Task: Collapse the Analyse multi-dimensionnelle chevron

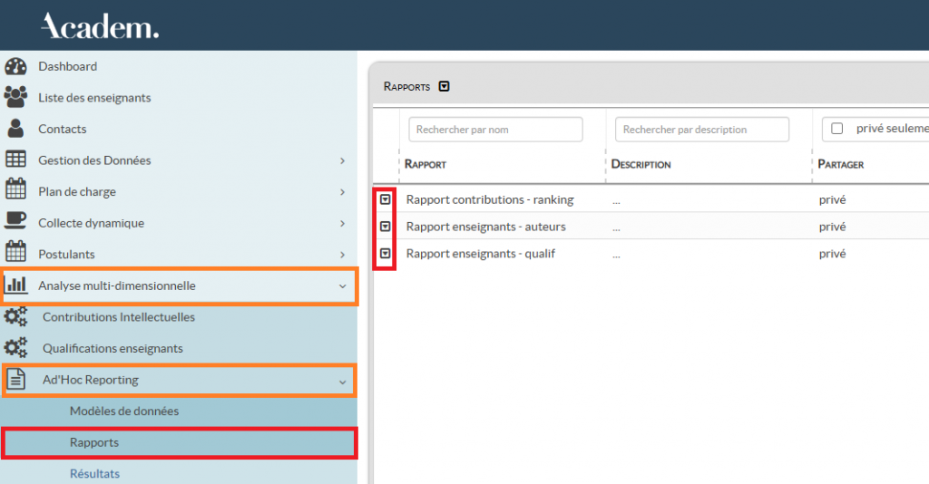Action: click(x=342, y=286)
